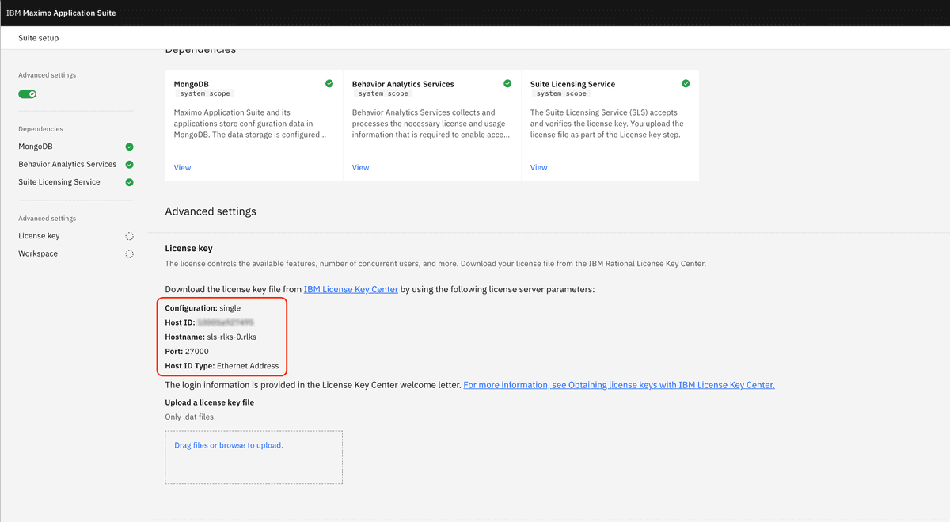Click the Behavior Analytics Services card status icon
The image size is (950, 522).
click(507, 82)
